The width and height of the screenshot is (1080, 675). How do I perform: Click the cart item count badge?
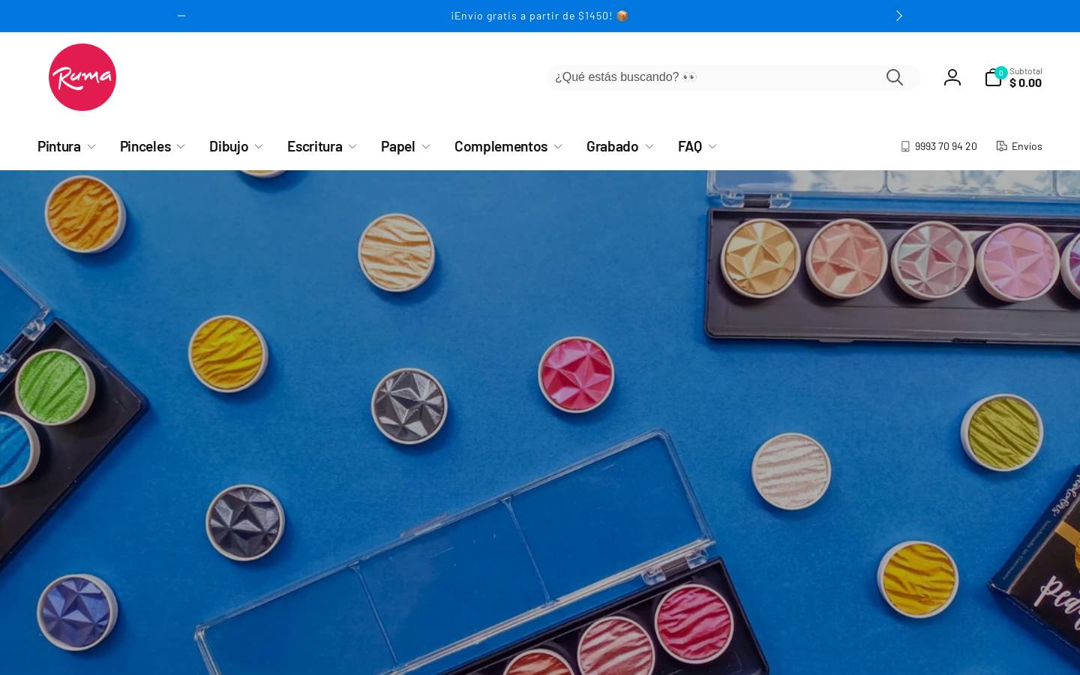(x=1001, y=73)
